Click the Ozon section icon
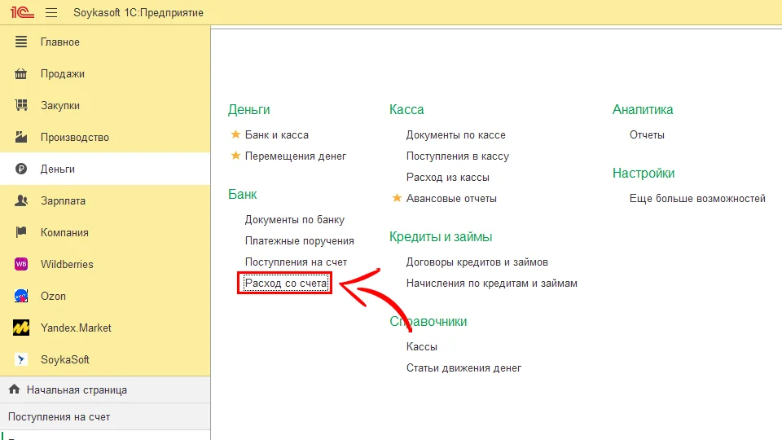The width and height of the screenshot is (782, 440). [22, 296]
